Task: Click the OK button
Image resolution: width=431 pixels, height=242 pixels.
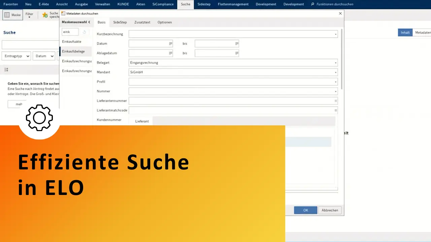Action: (306, 210)
